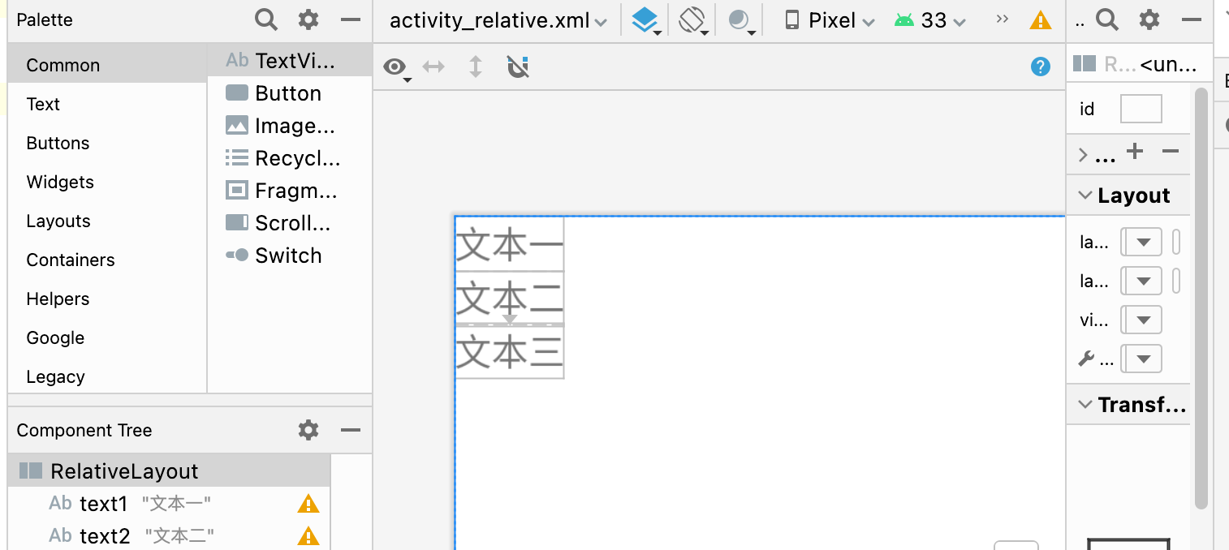The width and height of the screenshot is (1229, 550).
Task: Pick resource for second layout attribute
Action: (1176, 281)
